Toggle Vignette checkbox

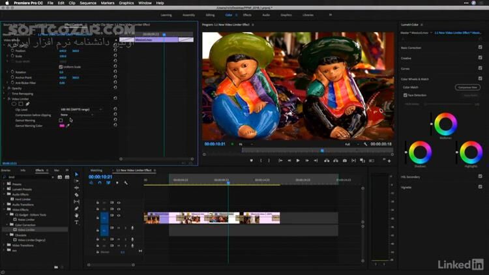pyautogui.click(x=480, y=187)
